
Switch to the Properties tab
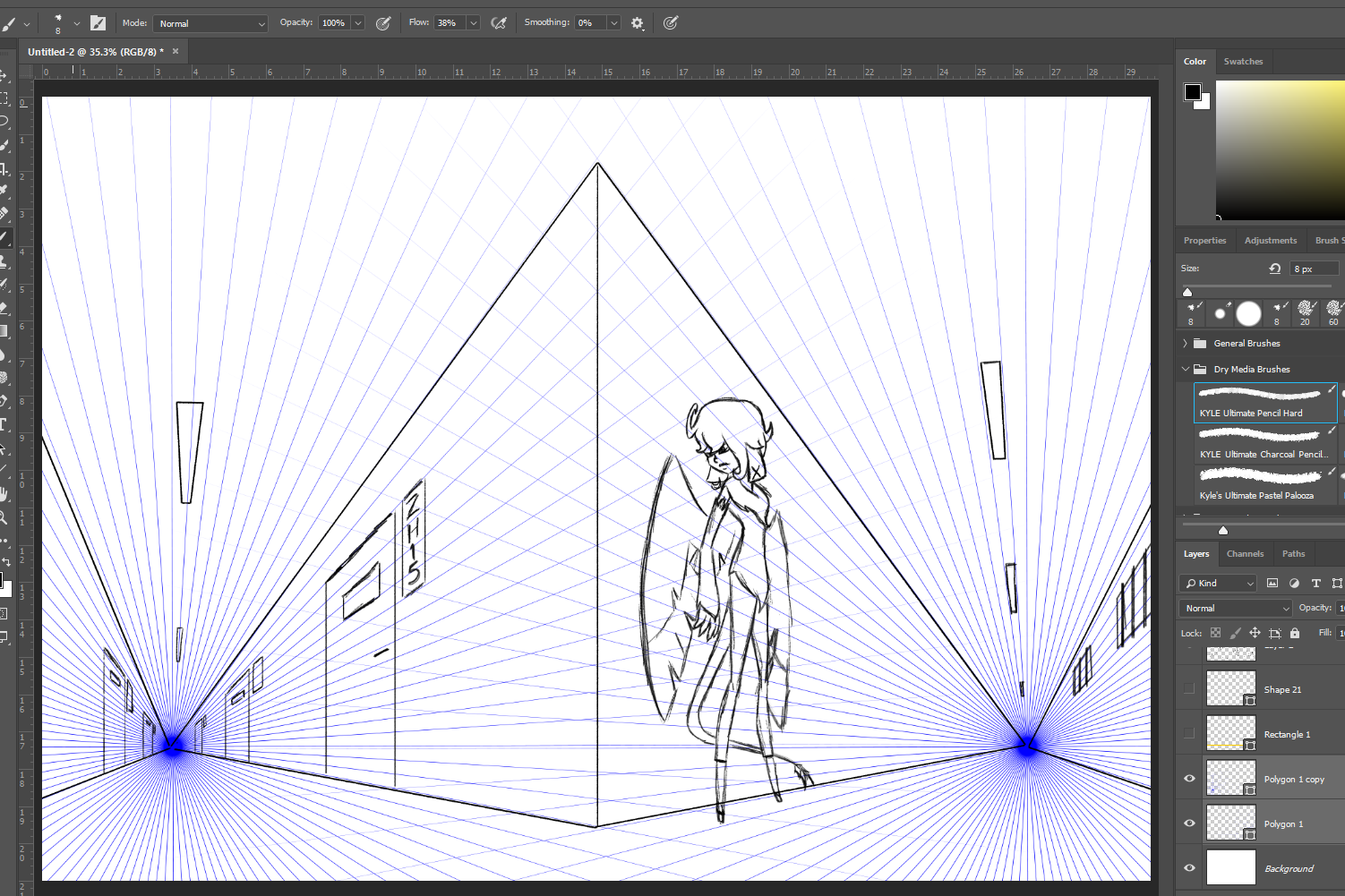coord(1204,241)
